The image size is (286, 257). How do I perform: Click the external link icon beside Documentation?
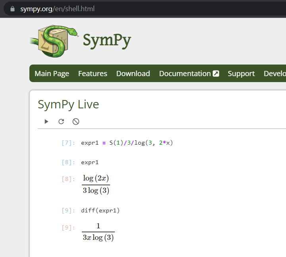coord(216,73)
